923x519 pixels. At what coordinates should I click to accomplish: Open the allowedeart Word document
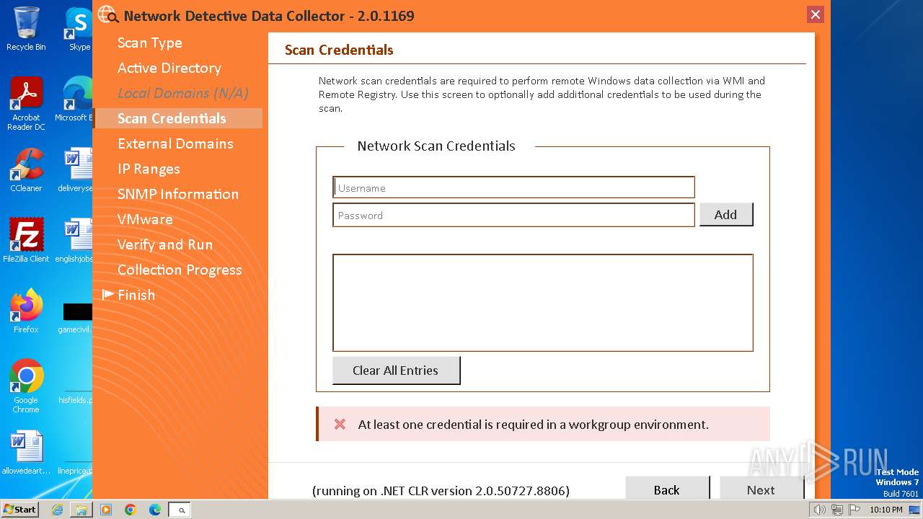26,453
